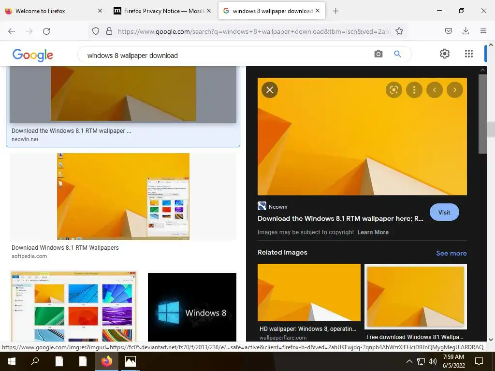Open the network tray icon
495x371 pixels.
[x=421, y=361]
